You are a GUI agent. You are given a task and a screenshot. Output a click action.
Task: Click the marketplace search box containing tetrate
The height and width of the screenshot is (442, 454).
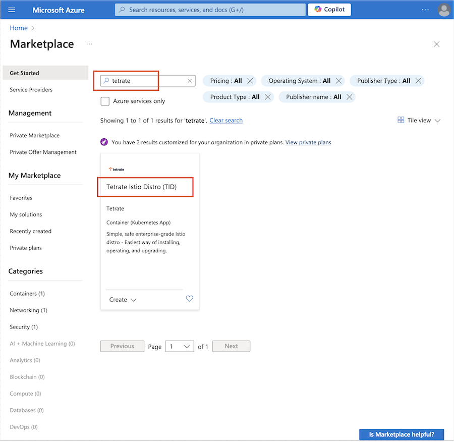click(x=148, y=81)
